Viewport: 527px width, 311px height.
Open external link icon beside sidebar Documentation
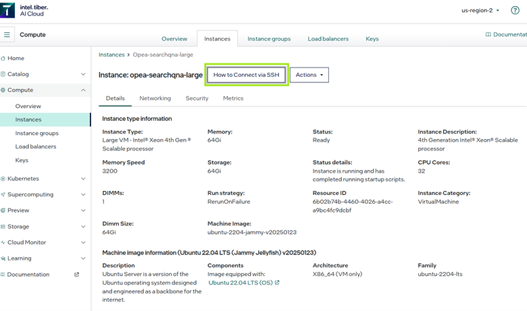(x=76, y=275)
